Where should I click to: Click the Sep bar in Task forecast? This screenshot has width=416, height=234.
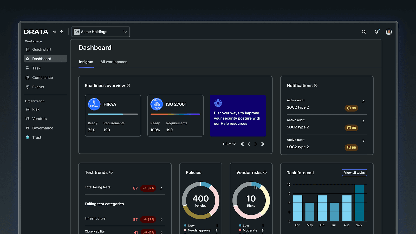pyautogui.click(x=359, y=203)
